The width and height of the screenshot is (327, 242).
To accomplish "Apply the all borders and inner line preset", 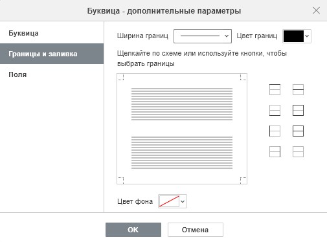I will pos(298,131).
